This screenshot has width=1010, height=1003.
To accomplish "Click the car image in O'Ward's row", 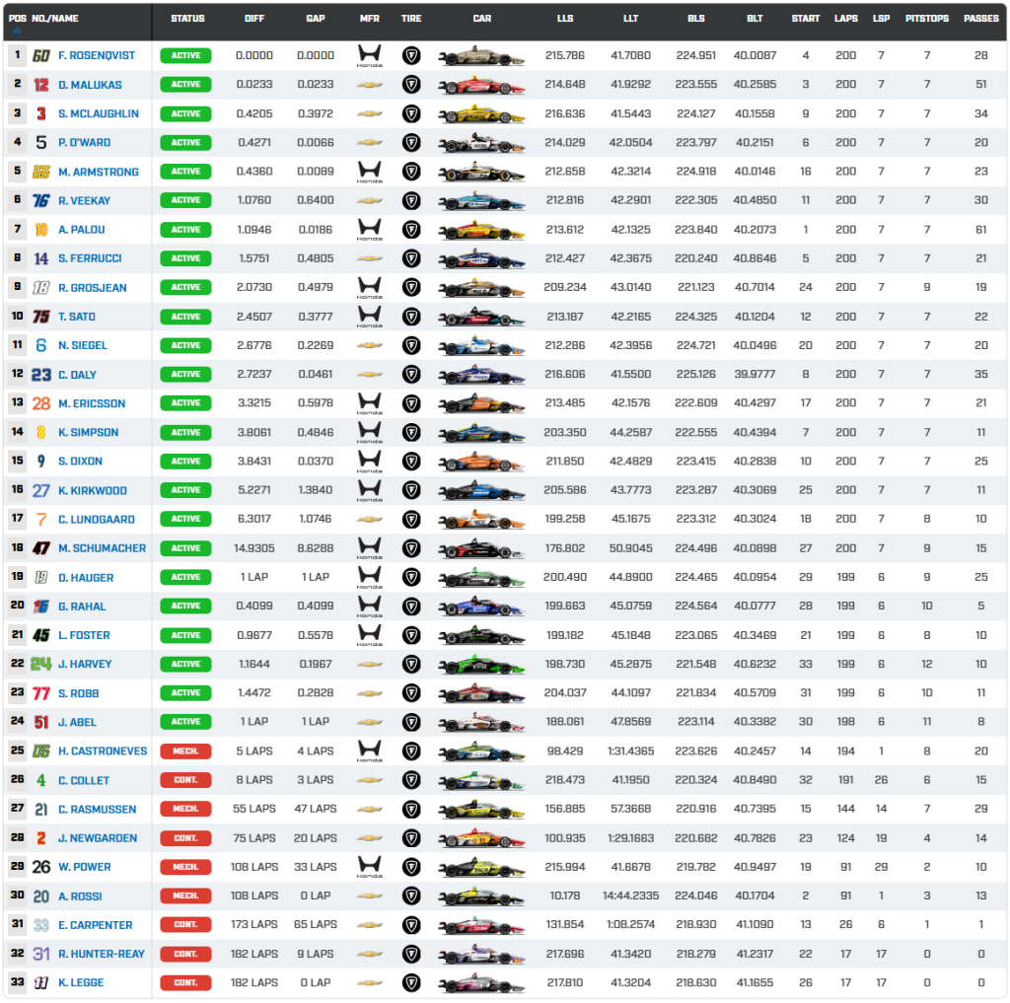I will click(481, 142).
